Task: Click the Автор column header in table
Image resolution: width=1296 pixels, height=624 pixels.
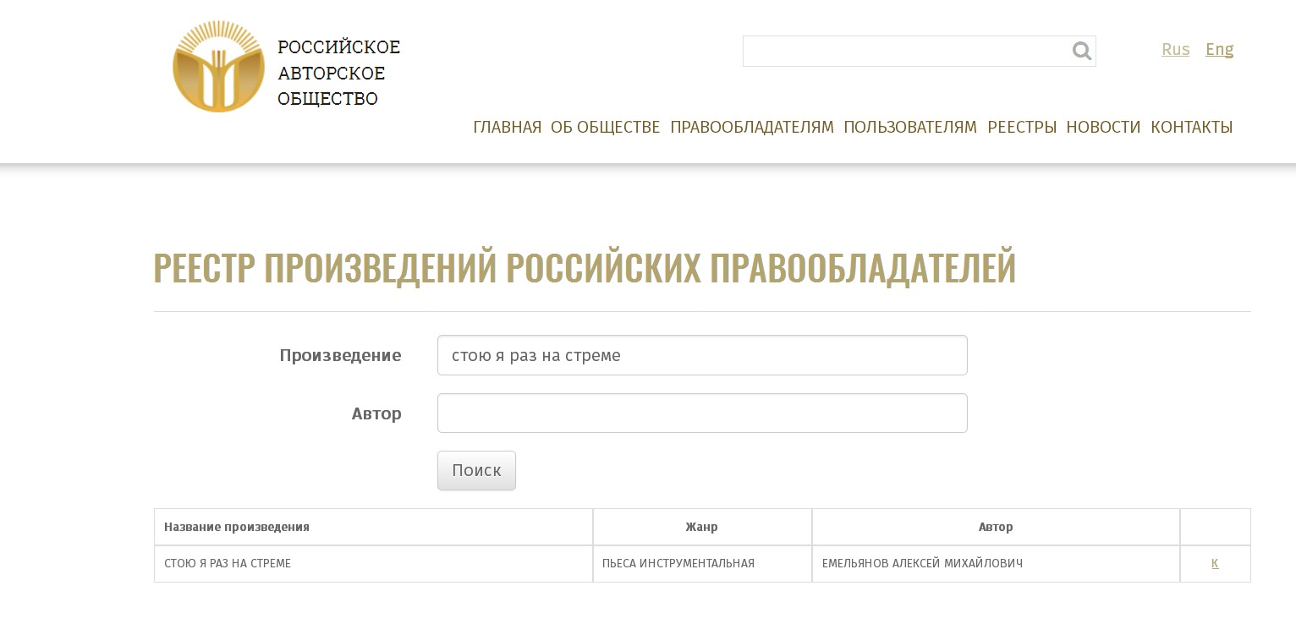Action: click(x=996, y=527)
